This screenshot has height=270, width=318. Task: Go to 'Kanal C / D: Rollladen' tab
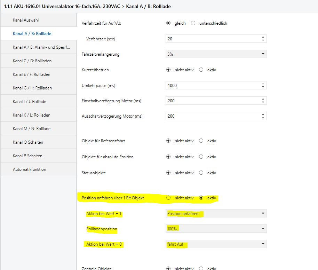(x=38, y=61)
